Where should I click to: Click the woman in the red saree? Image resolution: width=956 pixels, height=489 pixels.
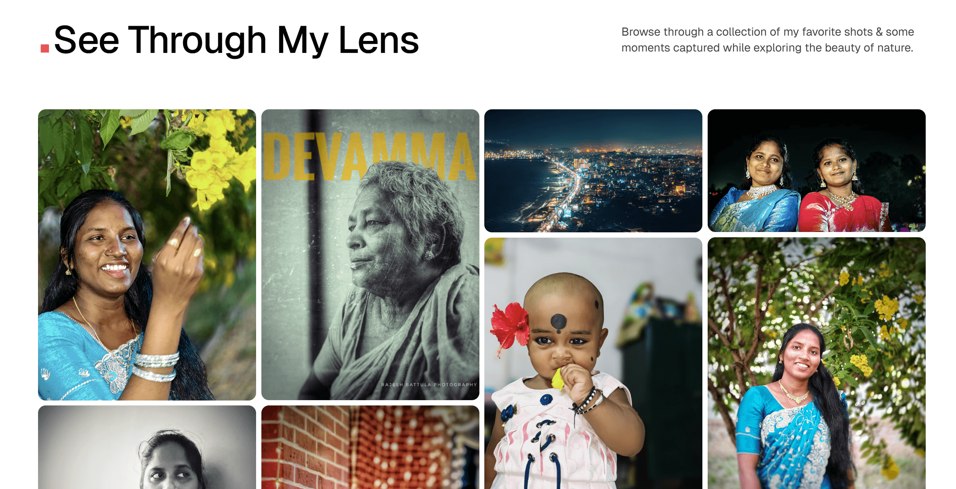pyautogui.click(x=842, y=186)
